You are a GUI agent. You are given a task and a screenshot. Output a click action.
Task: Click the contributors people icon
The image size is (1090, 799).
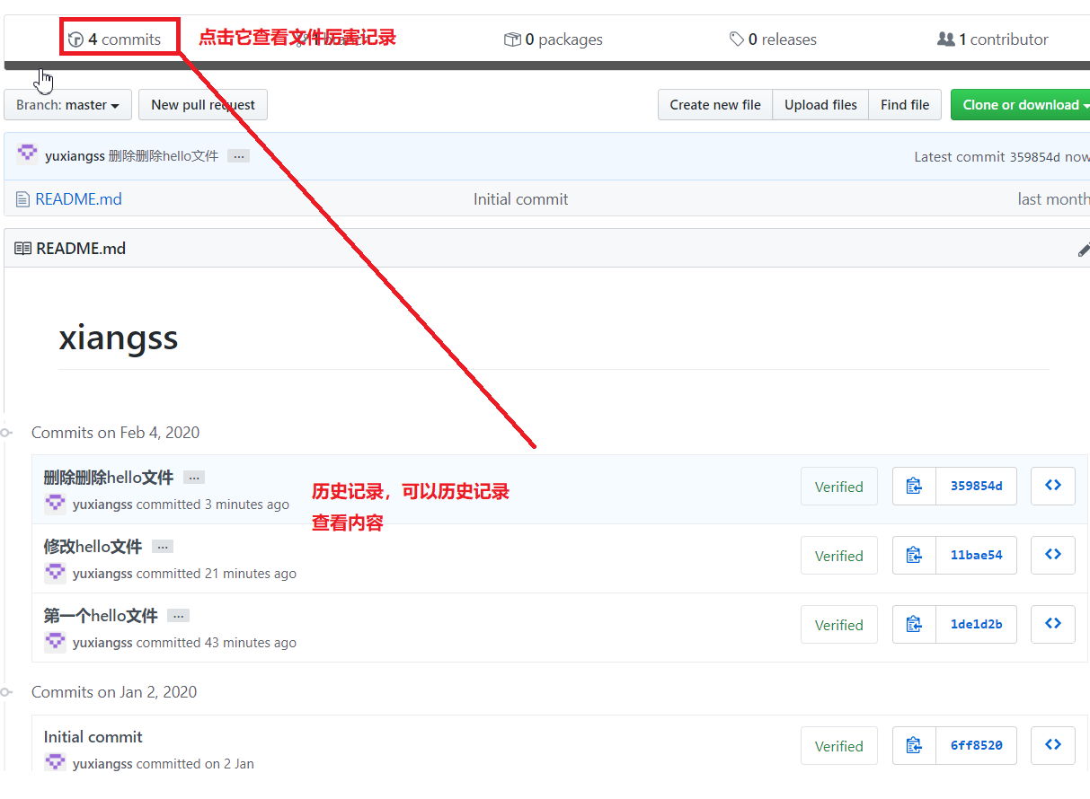pyautogui.click(x=944, y=39)
